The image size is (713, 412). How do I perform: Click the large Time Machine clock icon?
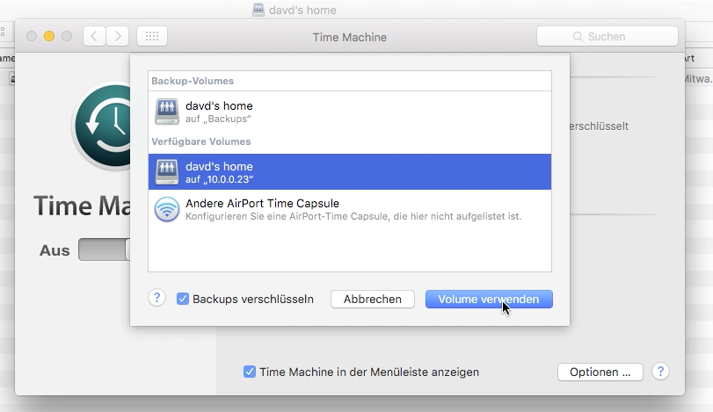coord(102,126)
